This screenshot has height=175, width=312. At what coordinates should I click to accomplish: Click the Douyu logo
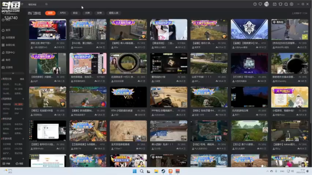click(x=11, y=7)
